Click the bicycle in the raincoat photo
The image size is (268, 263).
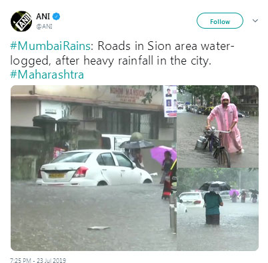(215, 147)
